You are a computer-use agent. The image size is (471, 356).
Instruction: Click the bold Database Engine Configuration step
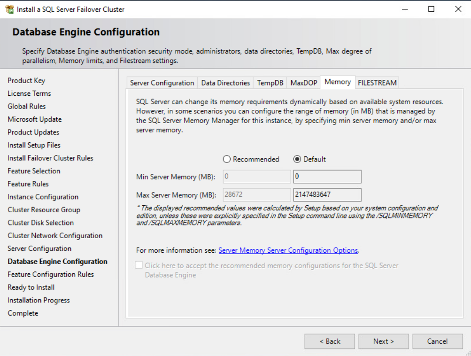pos(57,262)
